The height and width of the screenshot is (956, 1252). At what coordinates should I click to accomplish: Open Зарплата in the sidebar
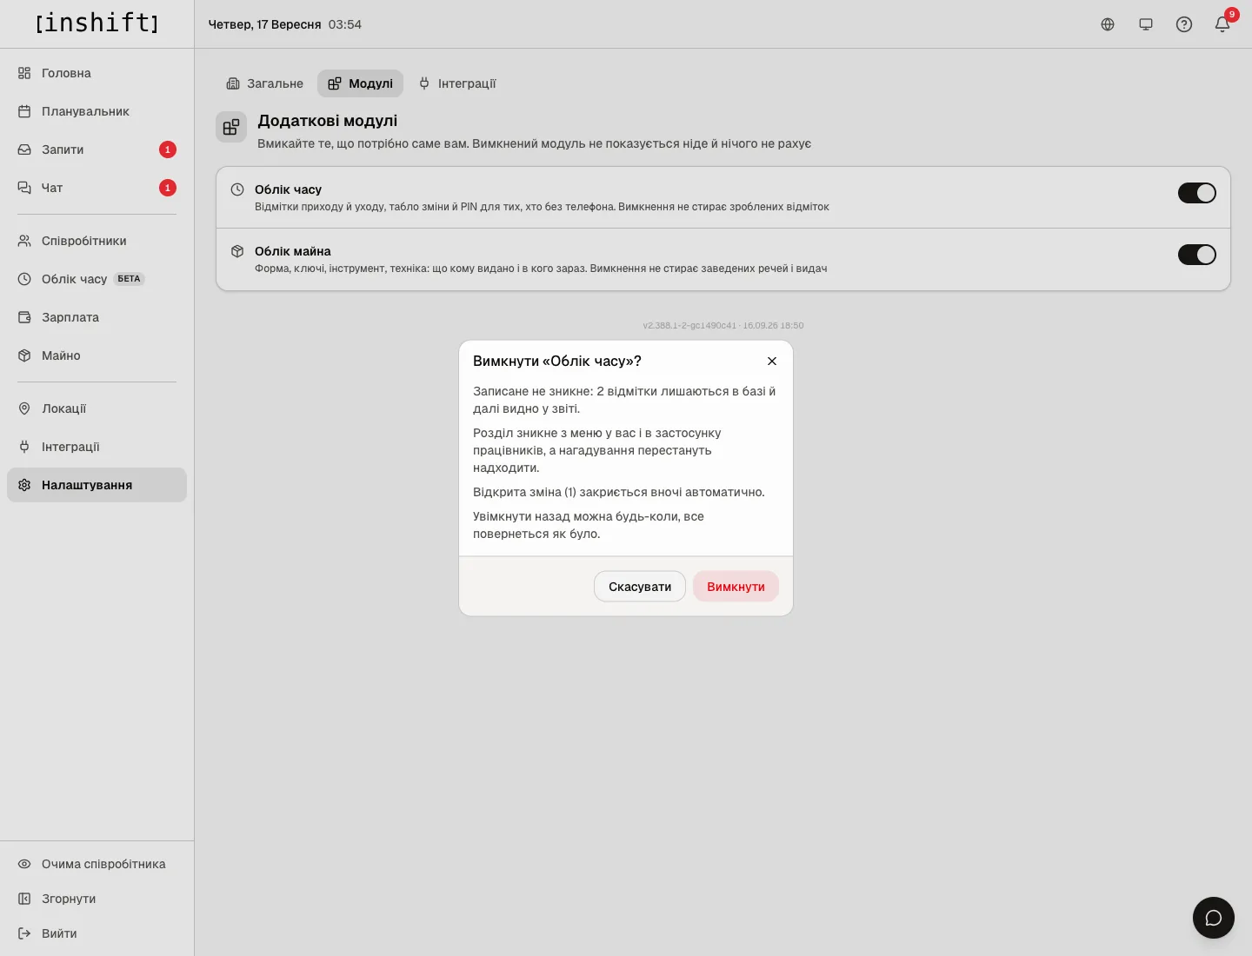coord(97,317)
